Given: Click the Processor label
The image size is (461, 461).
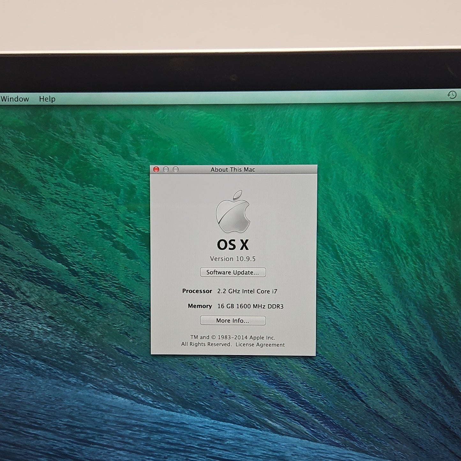Looking at the screenshot, I should (x=197, y=291).
